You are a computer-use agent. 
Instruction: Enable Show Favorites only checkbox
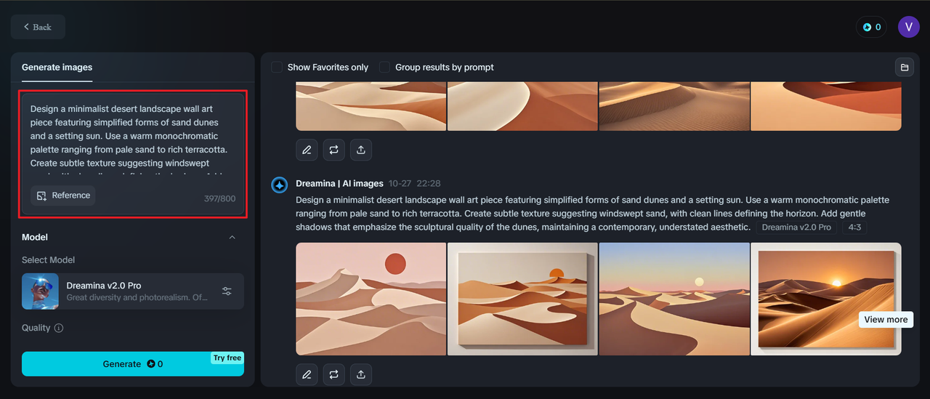(277, 67)
